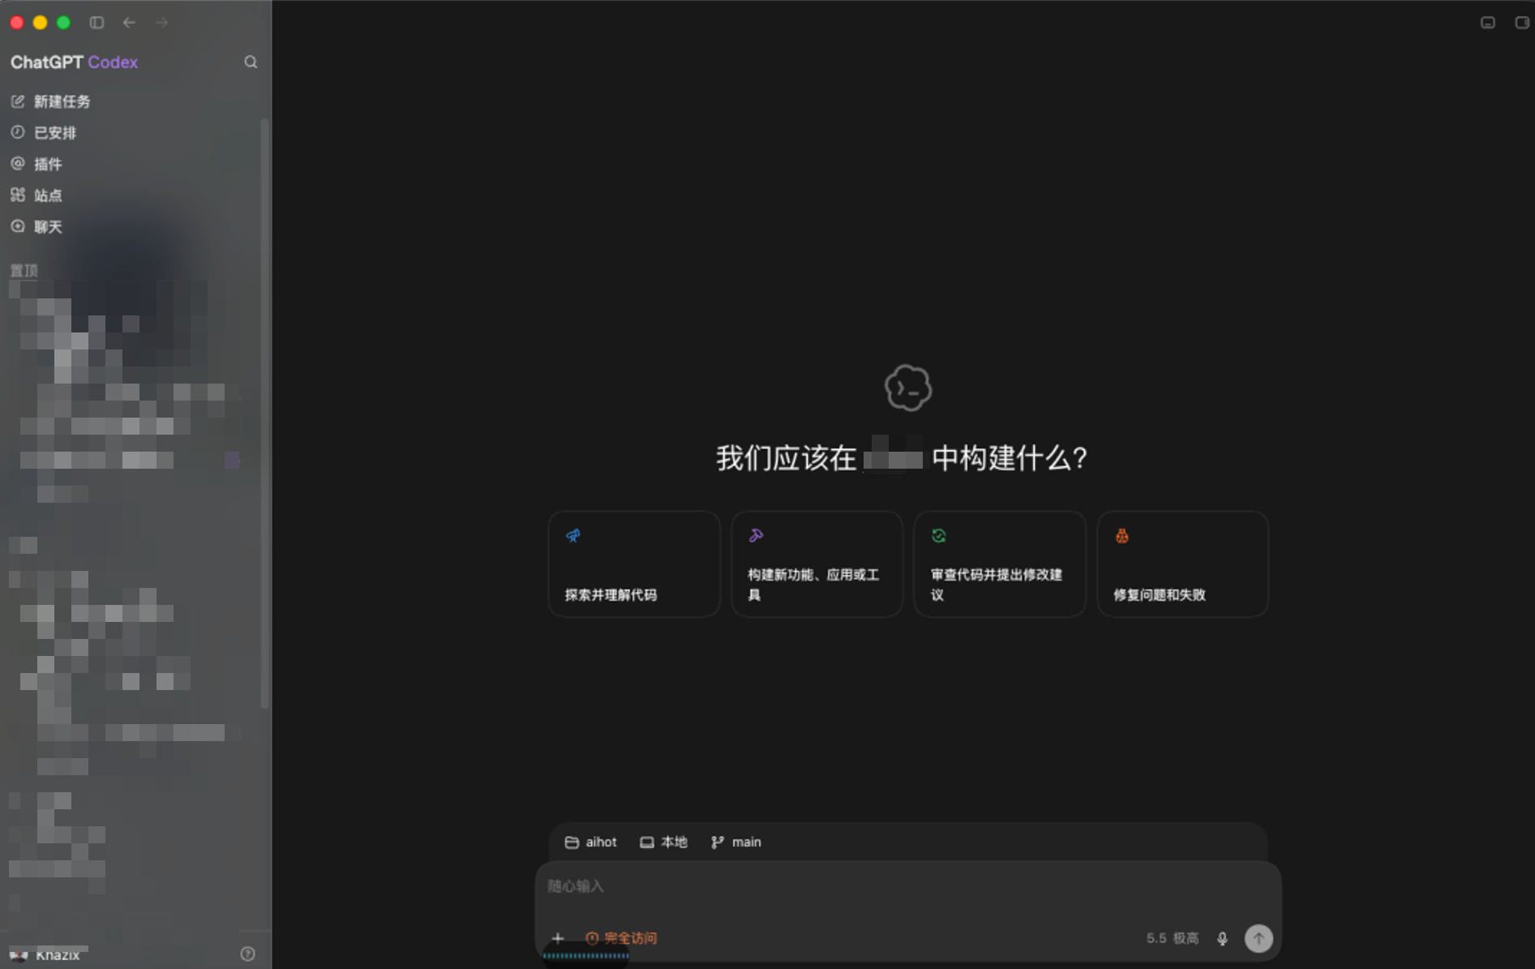
Task: Go back with the left arrow
Action: click(129, 23)
